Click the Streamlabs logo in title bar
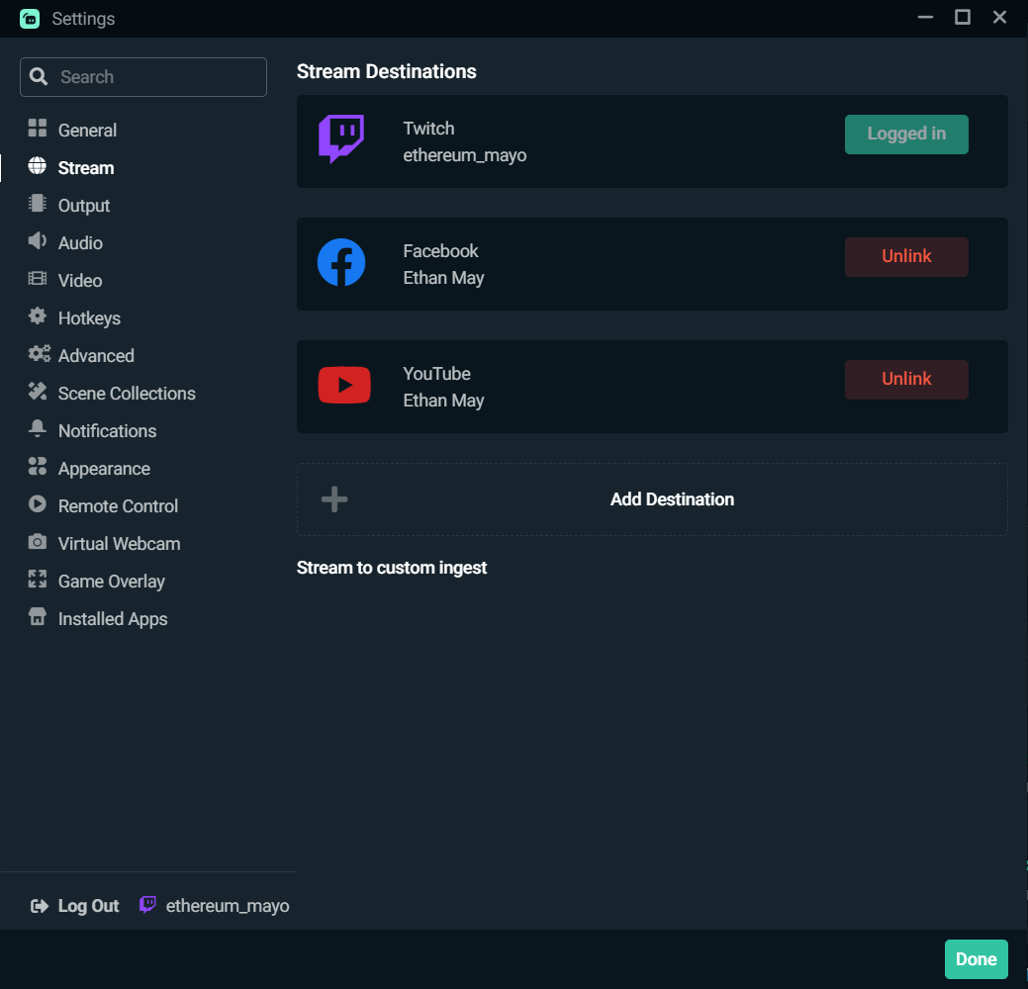1028x989 pixels. [x=30, y=19]
